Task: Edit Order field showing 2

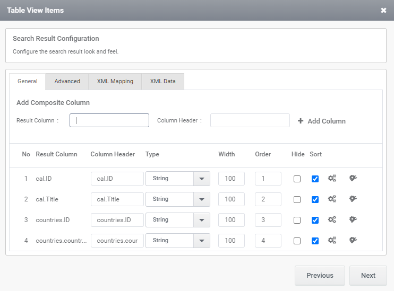Action: [268, 199]
